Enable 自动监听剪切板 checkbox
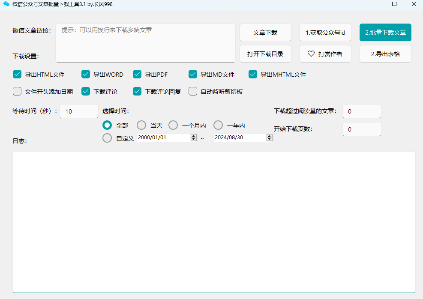423x299 pixels. (192, 91)
